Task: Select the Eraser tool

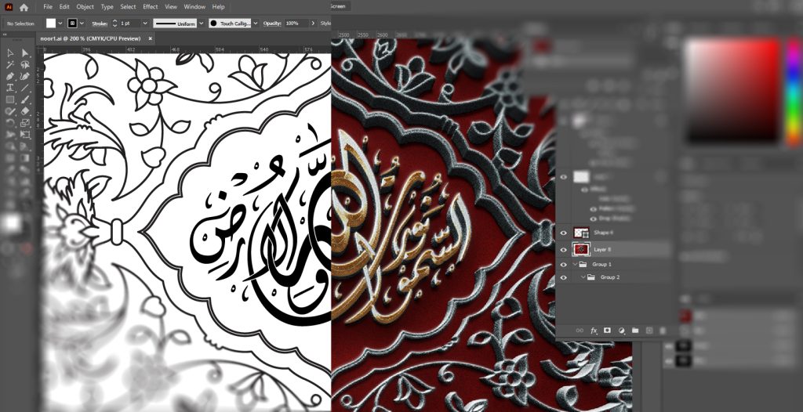Action: point(25,111)
